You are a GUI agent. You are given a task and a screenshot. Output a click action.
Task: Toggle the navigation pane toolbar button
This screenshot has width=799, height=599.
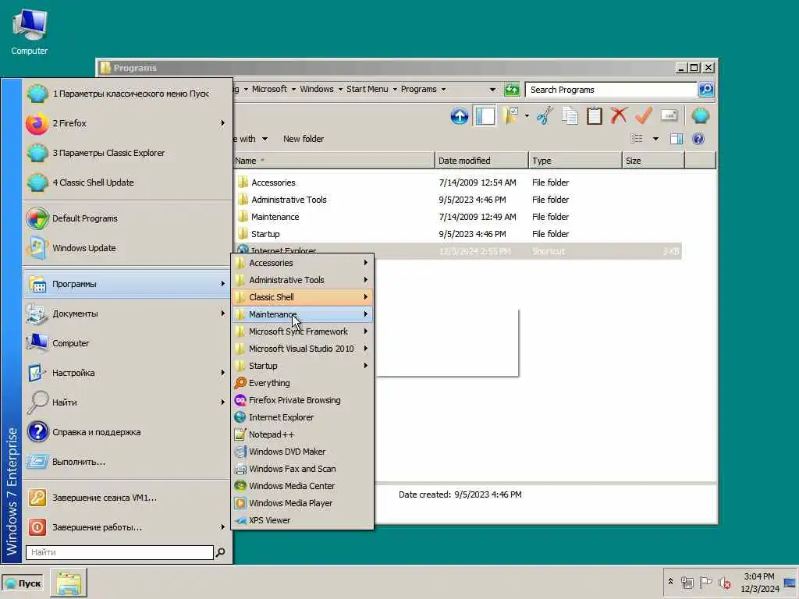coord(485,116)
